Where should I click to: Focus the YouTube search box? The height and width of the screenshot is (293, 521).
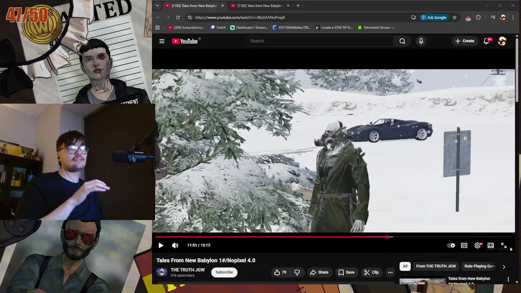click(x=320, y=41)
